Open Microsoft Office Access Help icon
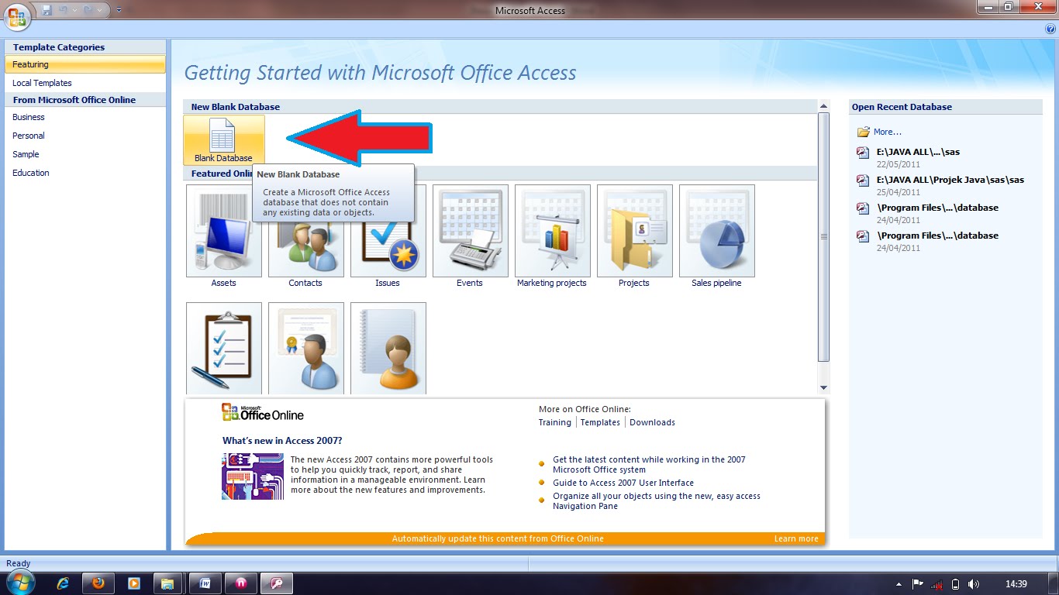The width and height of the screenshot is (1059, 595). coord(1050,29)
